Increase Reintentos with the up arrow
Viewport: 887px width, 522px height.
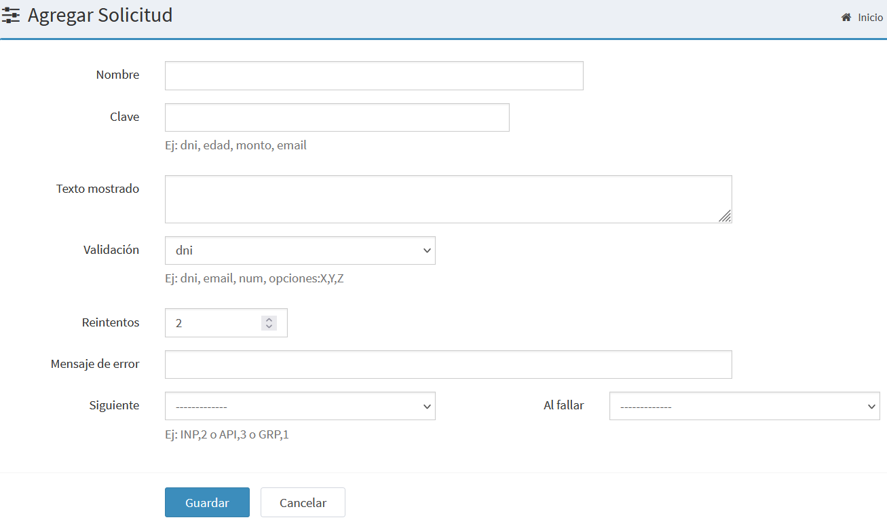[269, 320]
